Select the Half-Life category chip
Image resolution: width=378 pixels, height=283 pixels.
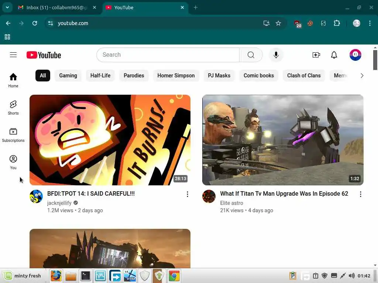100,76
